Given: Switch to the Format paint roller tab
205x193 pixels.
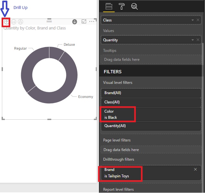Looking at the screenshot, I should pyautogui.click(x=122, y=6).
